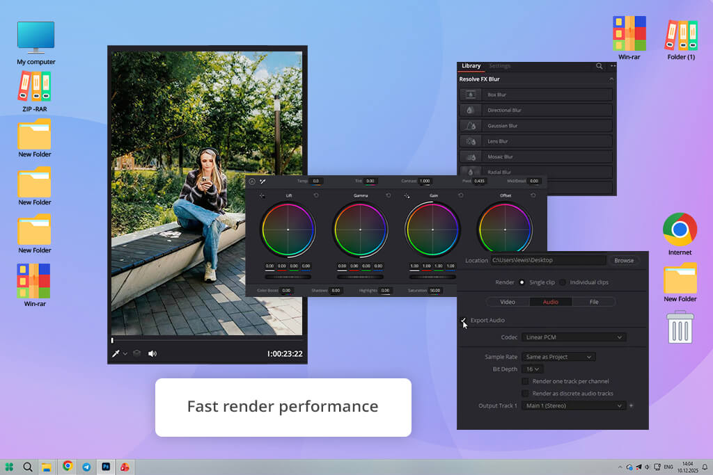
Task: Open the Bit Depth 16 dropdown
Action: tap(532, 369)
